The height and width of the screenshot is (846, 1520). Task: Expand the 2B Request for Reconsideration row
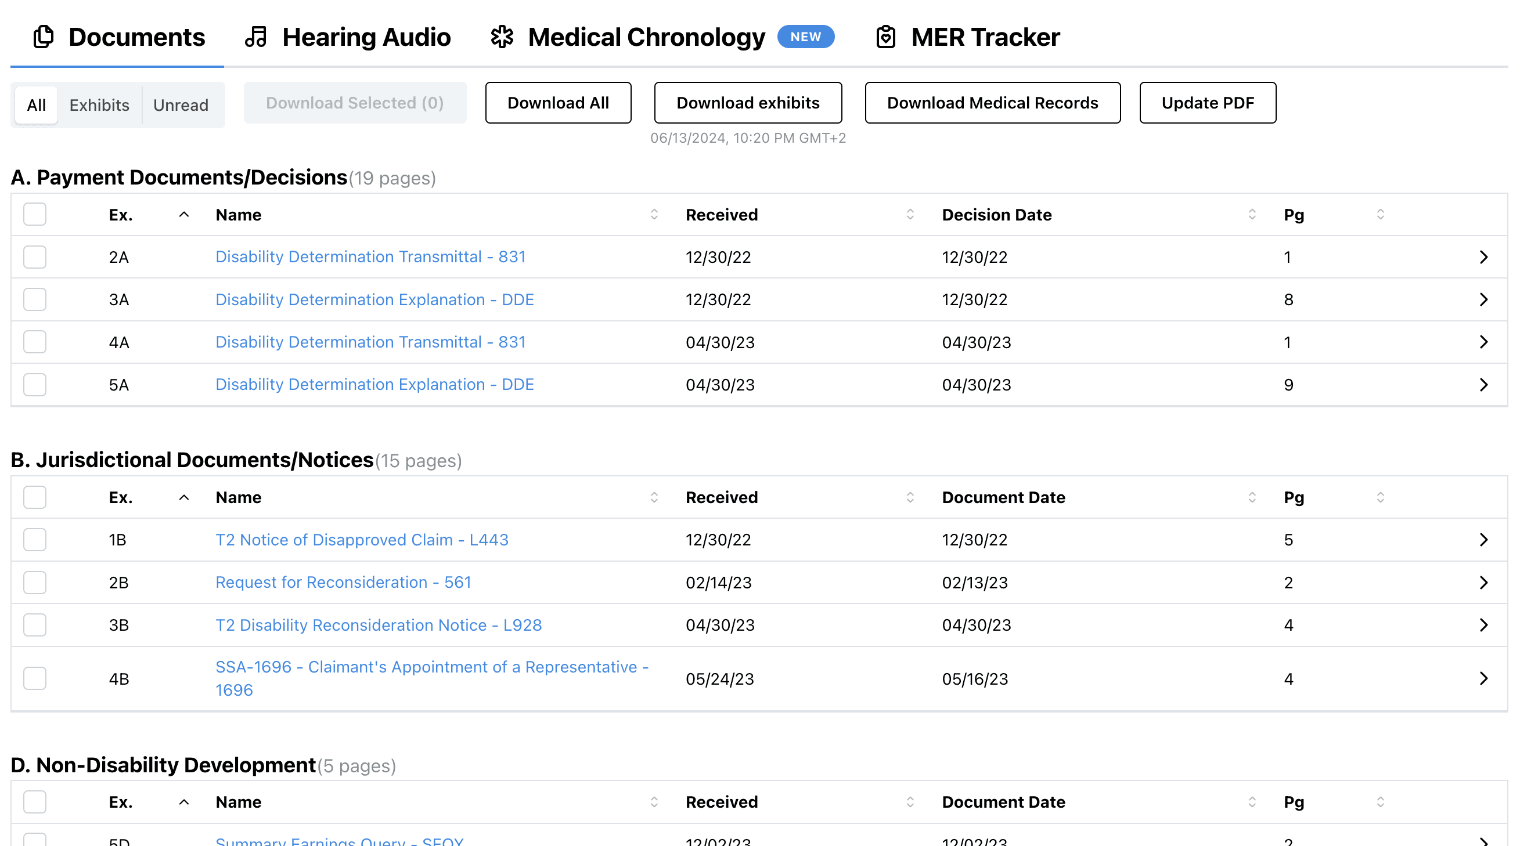1483,583
